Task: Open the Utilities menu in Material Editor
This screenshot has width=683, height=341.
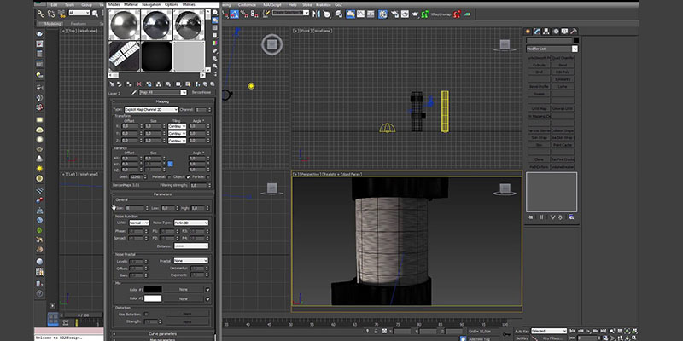Action: pyautogui.click(x=189, y=4)
